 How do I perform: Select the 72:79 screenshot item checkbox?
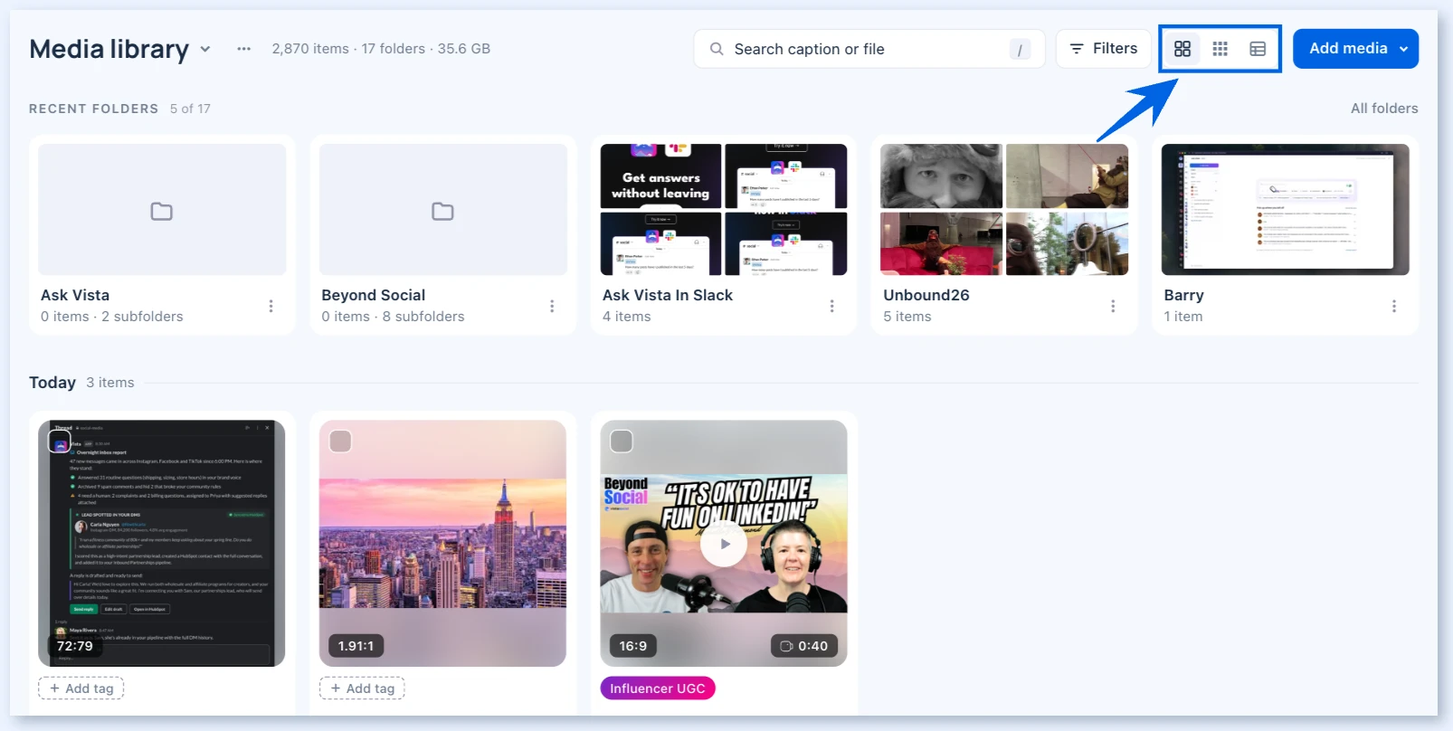(x=60, y=441)
